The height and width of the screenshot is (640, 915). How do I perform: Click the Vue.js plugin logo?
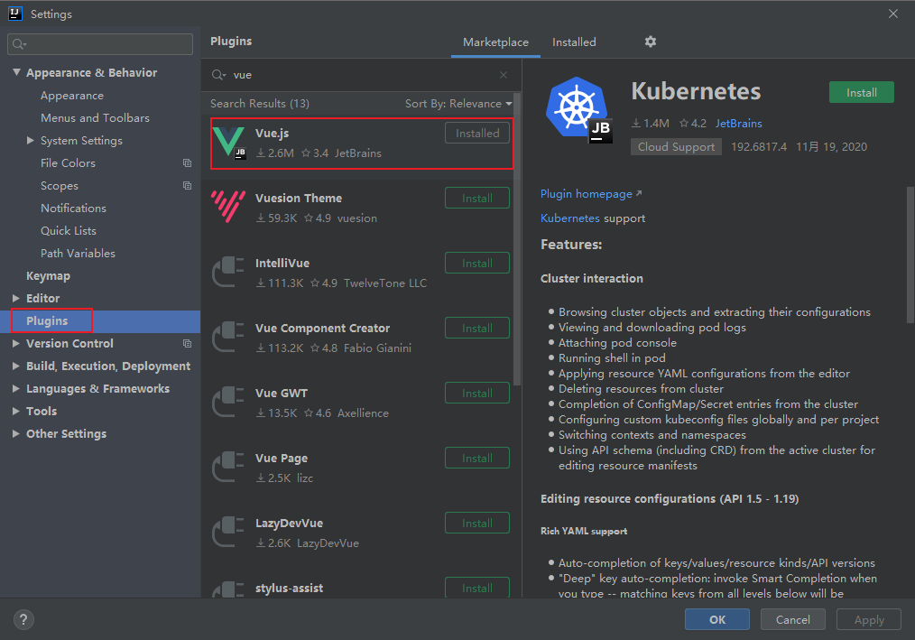(229, 143)
